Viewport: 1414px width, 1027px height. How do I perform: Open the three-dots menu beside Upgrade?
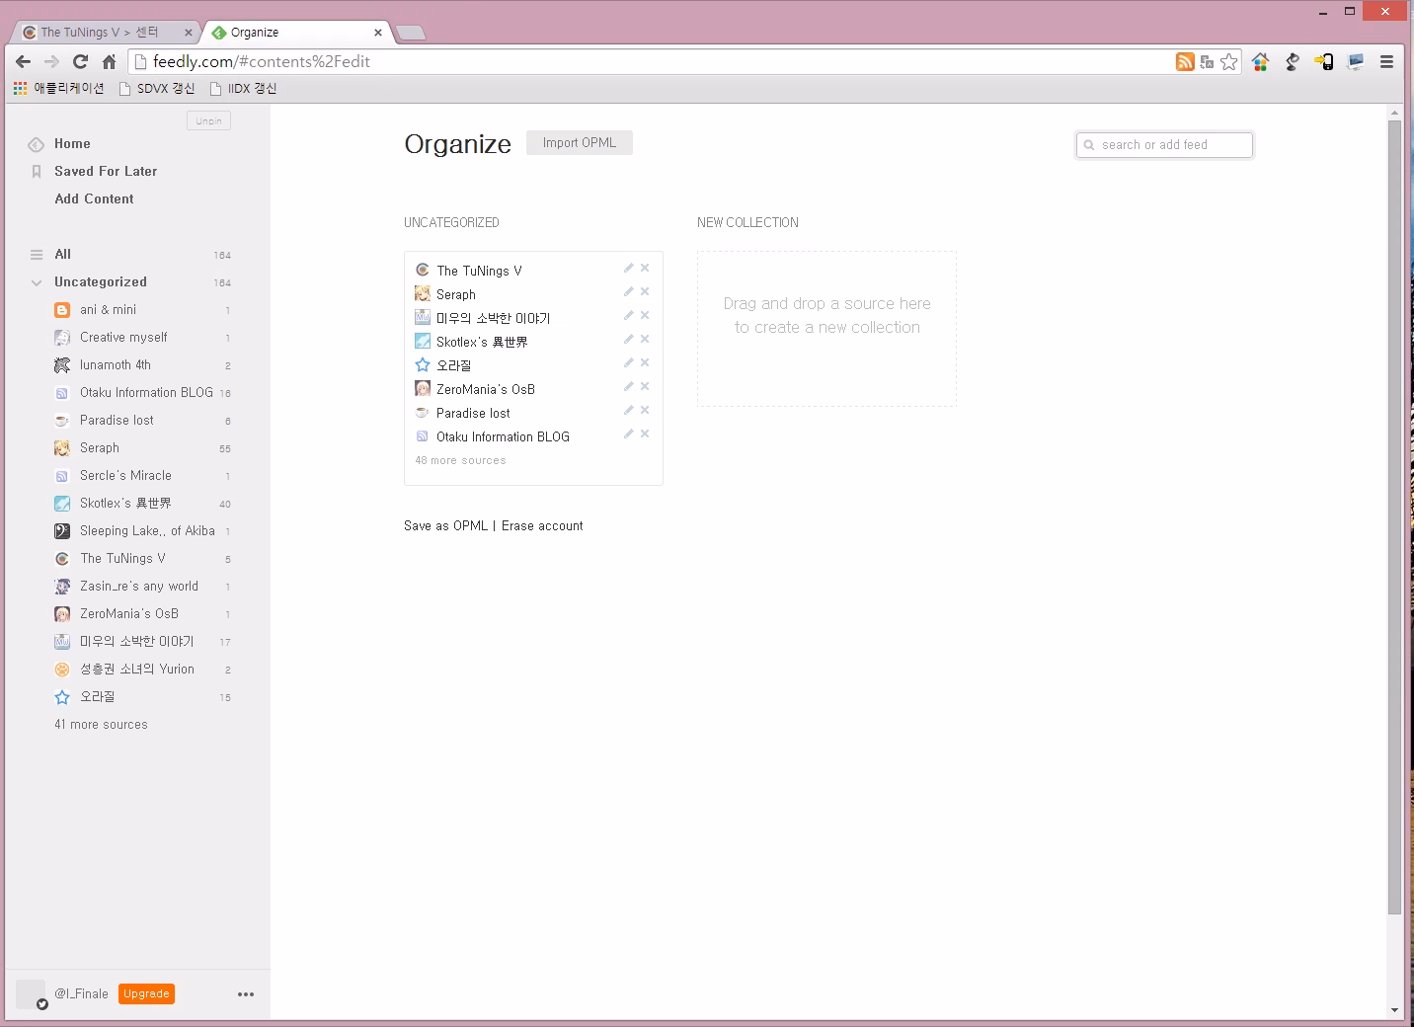click(x=246, y=994)
